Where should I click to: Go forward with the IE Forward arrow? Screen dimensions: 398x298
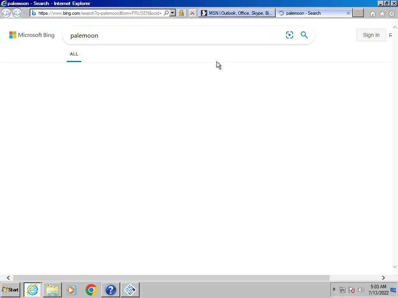pos(17,13)
